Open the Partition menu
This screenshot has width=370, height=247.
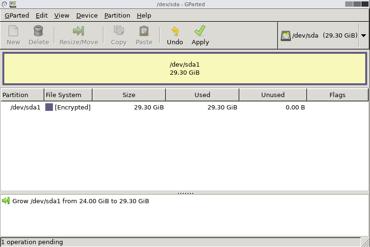[x=117, y=16]
